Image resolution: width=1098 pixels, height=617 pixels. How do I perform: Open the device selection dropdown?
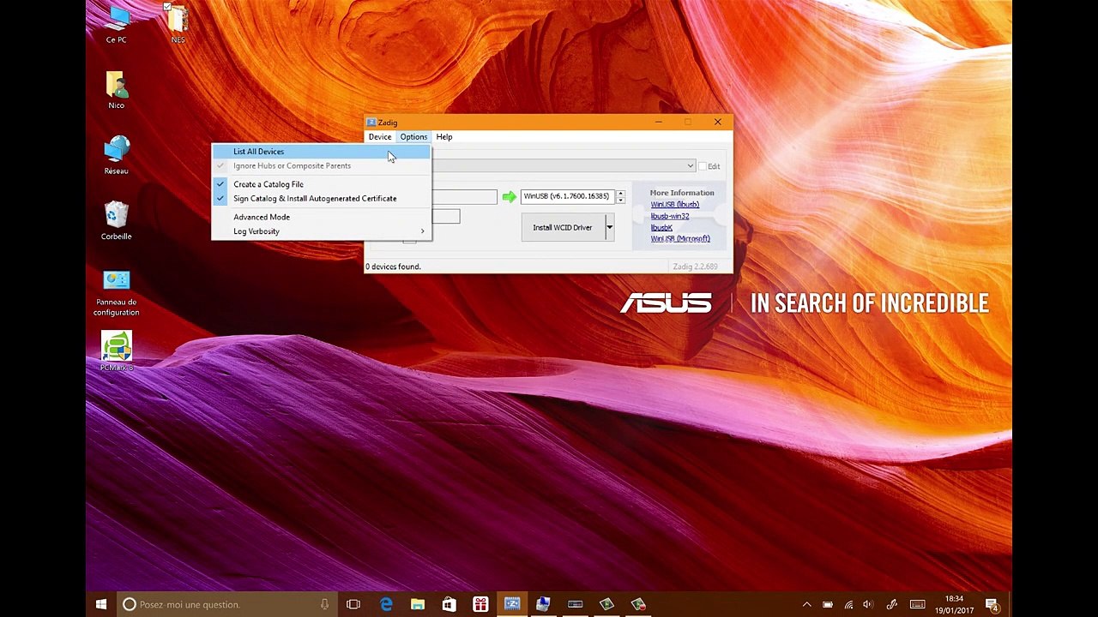pos(690,166)
